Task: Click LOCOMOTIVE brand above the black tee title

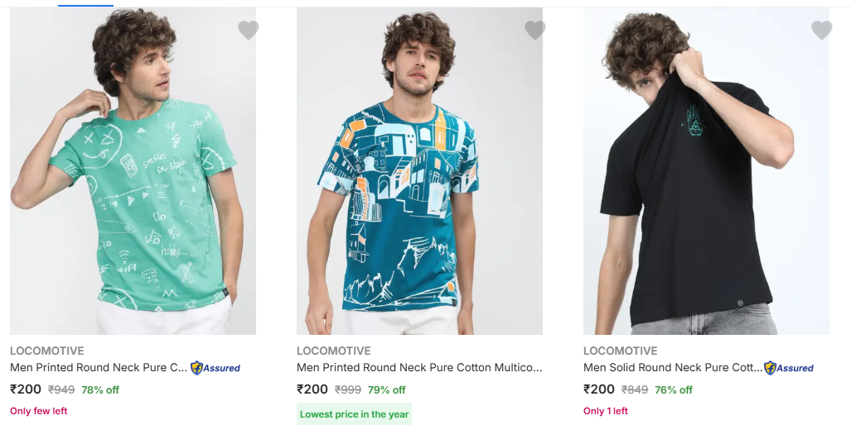Action: (x=621, y=351)
